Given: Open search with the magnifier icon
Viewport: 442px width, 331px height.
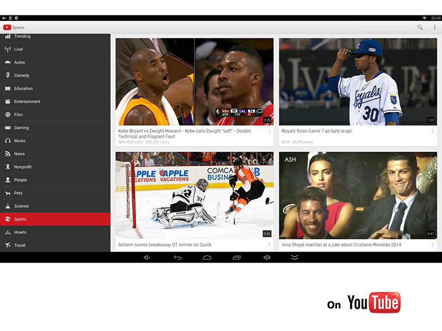Looking at the screenshot, I should point(420,27).
